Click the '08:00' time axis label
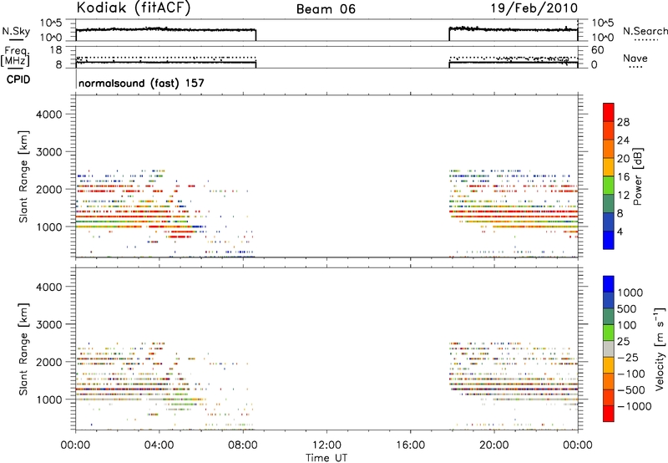The height and width of the screenshot is (463, 668). click(x=243, y=445)
